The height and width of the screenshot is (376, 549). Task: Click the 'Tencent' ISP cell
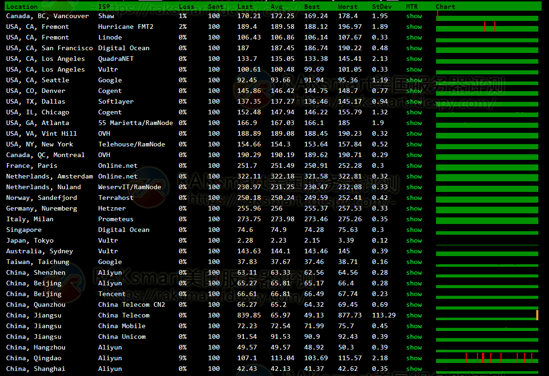point(112,294)
